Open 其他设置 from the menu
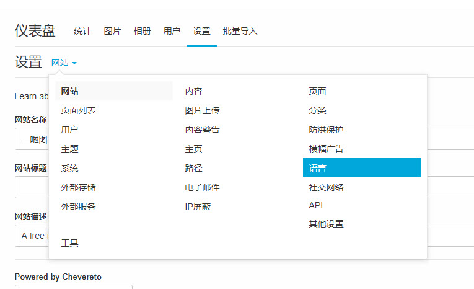The height and width of the screenshot is (289, 474). pyautogui.click(x=326, y=224)
